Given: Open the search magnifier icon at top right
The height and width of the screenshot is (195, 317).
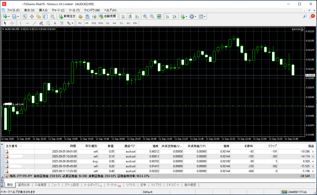Looking at the screenshot, I should 305,16.
